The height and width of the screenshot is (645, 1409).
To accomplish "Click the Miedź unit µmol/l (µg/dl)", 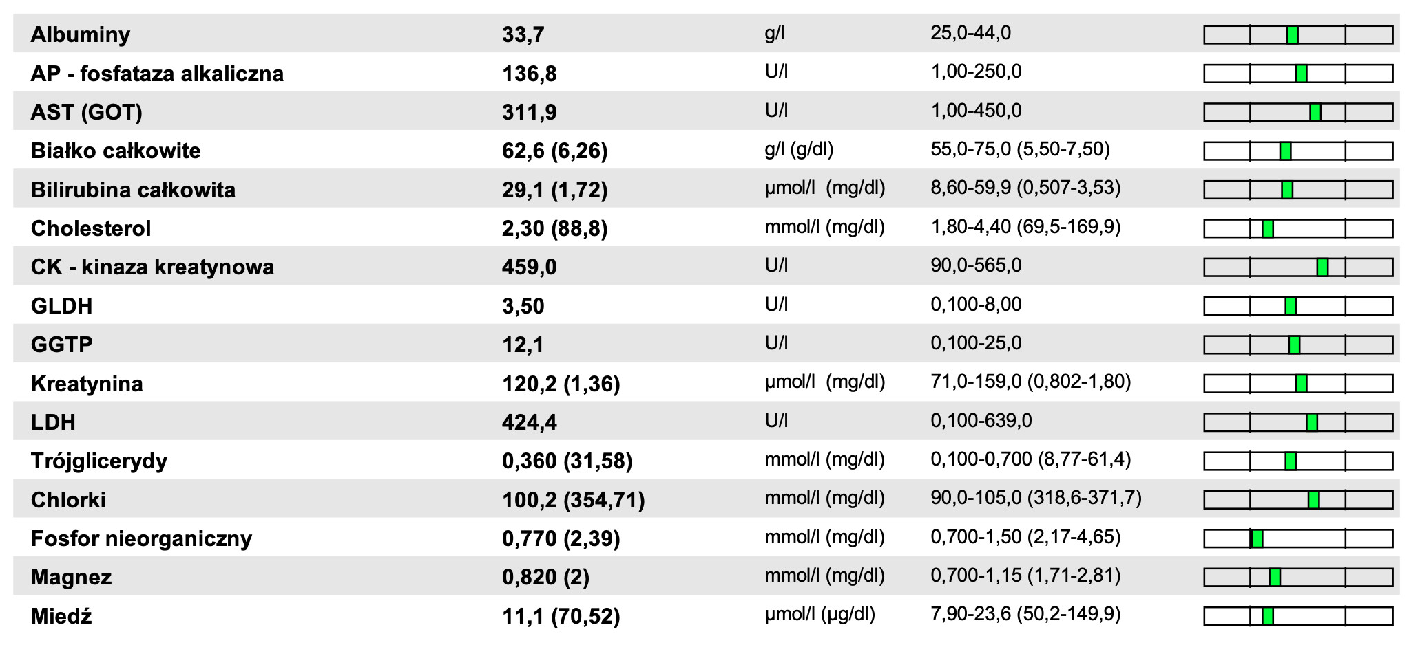I will click(820, 615).
